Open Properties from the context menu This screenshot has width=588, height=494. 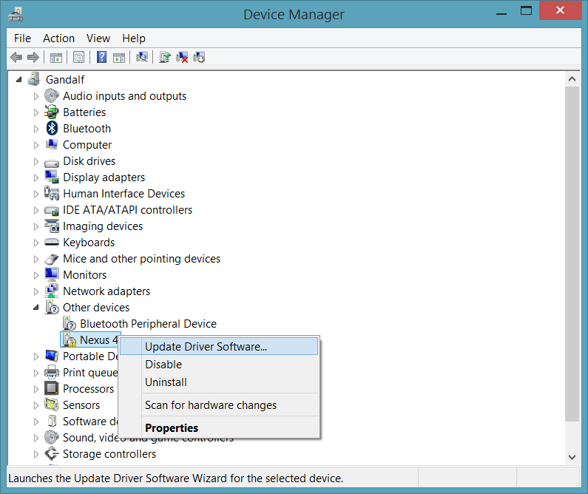coord(172,427)
